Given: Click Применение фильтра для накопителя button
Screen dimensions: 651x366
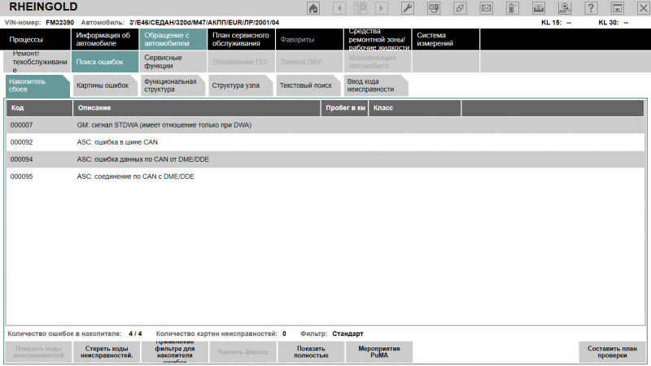Looking at the screenshot, I should (x=175, y=352).
